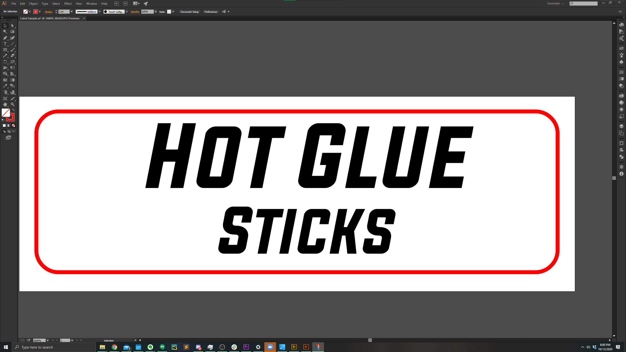This screenshot has width=626, height=352.
Task: Click the Preferences button
Action: click(x=210, y=12)
